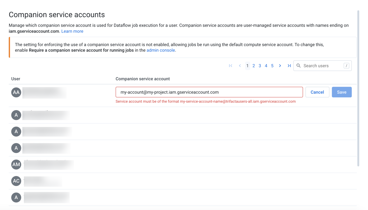Viewport: 368px width, 210px height.
Task: Open the Learn more link
Action: pos(72,31)
